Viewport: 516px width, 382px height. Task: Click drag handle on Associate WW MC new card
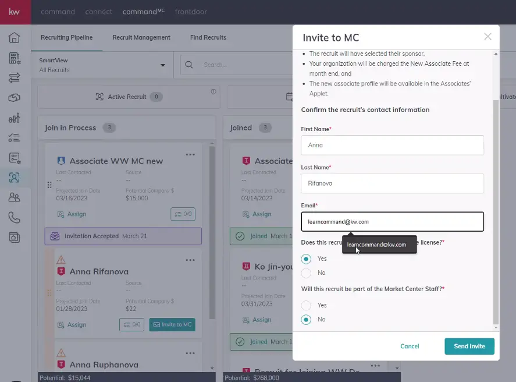point(49,185)
